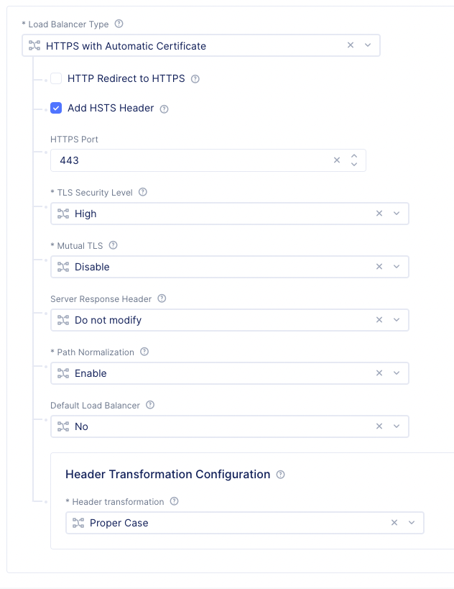The height and width of the screenshot is (589, 454).
Task: Enable HTTP Redirect to HTTPS checkbox
Action: [56, 78]
